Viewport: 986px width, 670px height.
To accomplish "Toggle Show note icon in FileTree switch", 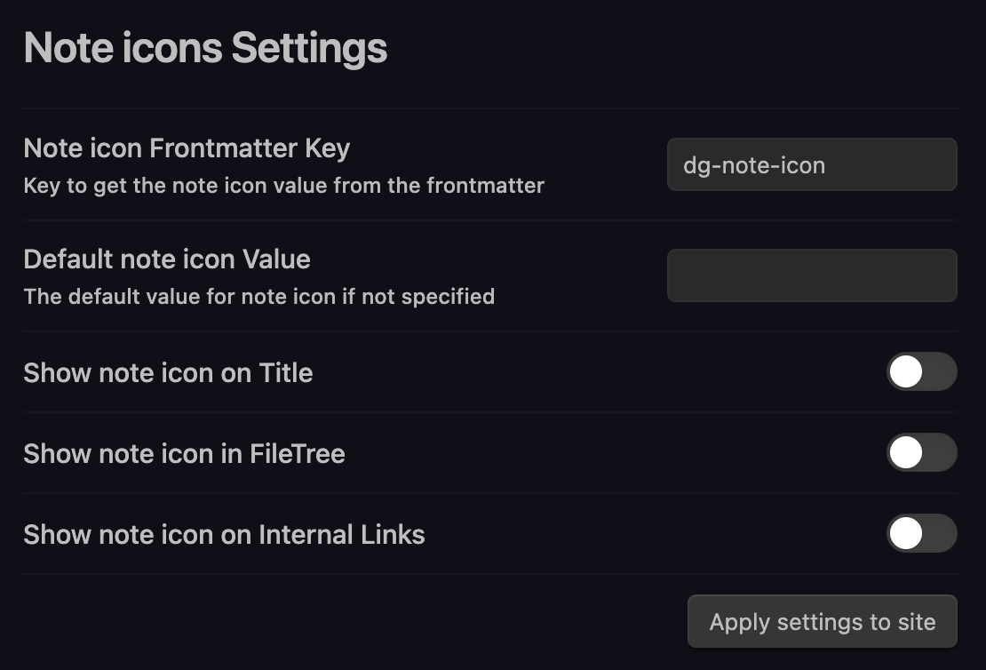I will 921,453.
